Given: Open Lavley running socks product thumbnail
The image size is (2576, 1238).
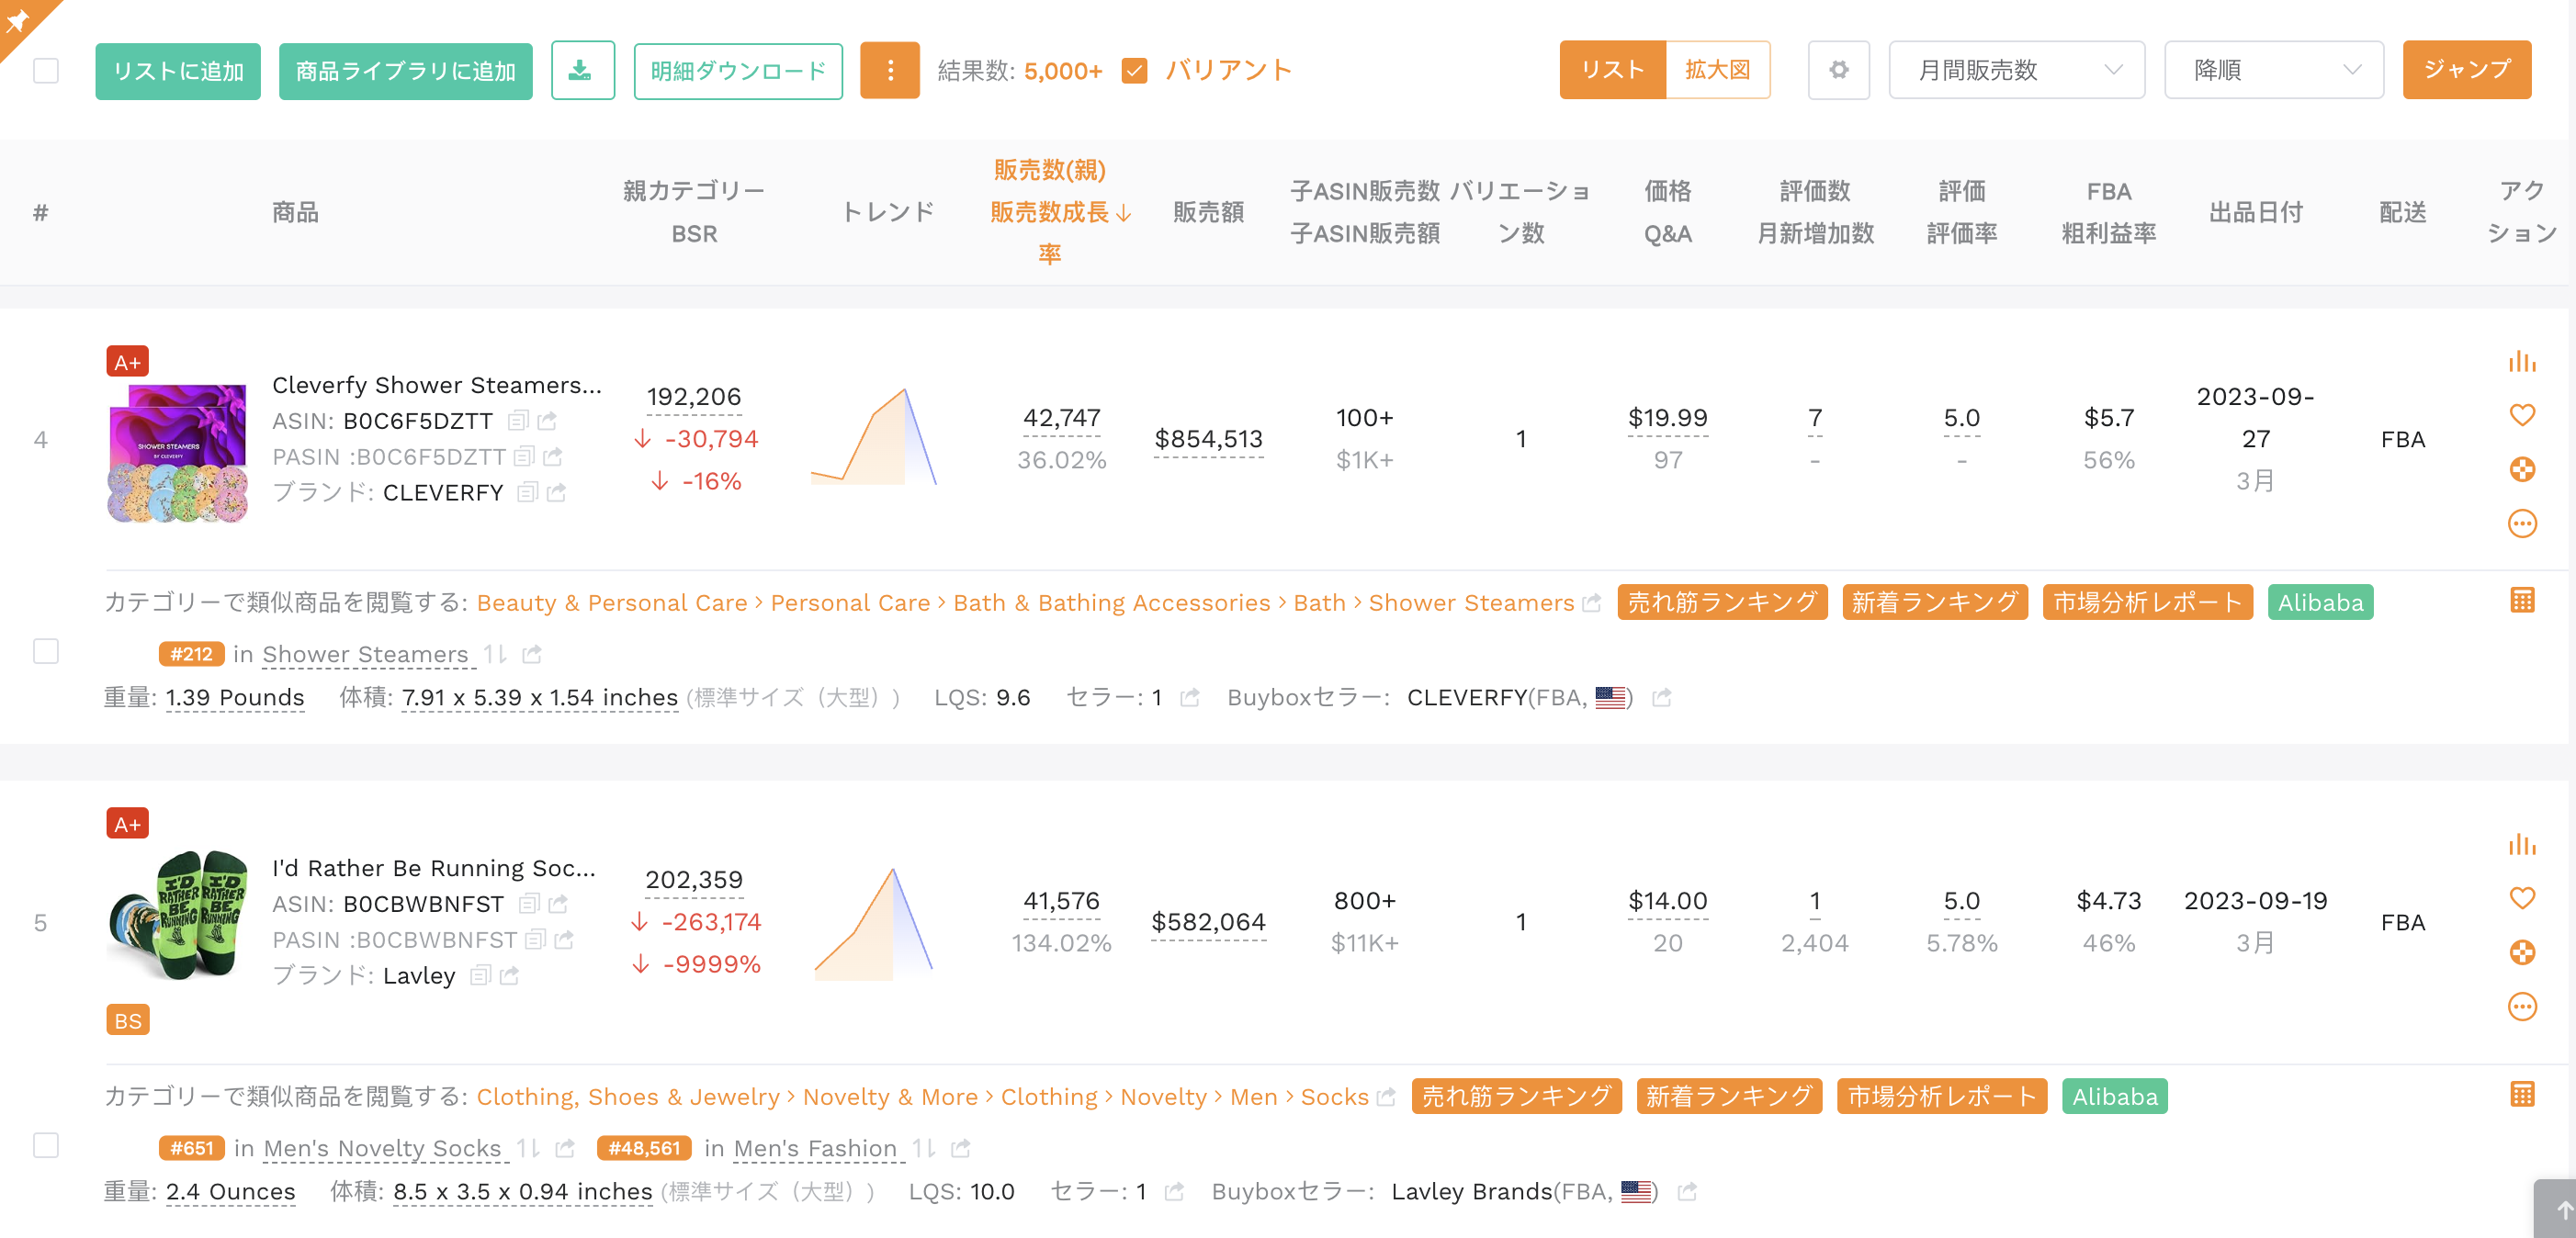Looking at the screenshot, I should (177, 914).
